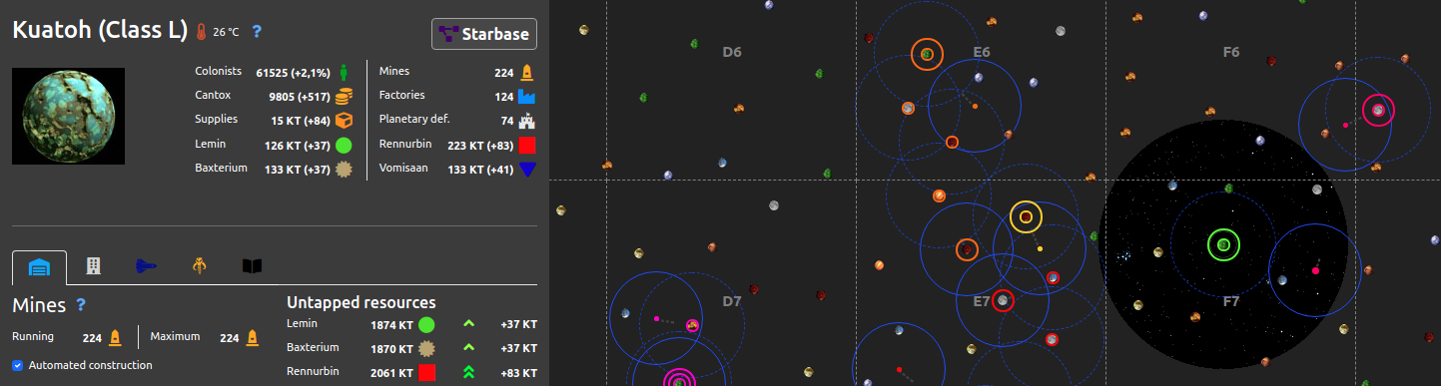Screen dimensions: 1441x386
Task: Select the yellow-ringed planet in sector E7
Action: pos(1026,216)
